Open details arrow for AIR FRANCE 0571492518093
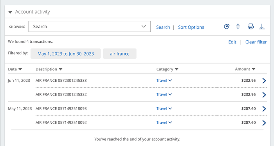This screenshot has width=274, height=146. [264, 109]
